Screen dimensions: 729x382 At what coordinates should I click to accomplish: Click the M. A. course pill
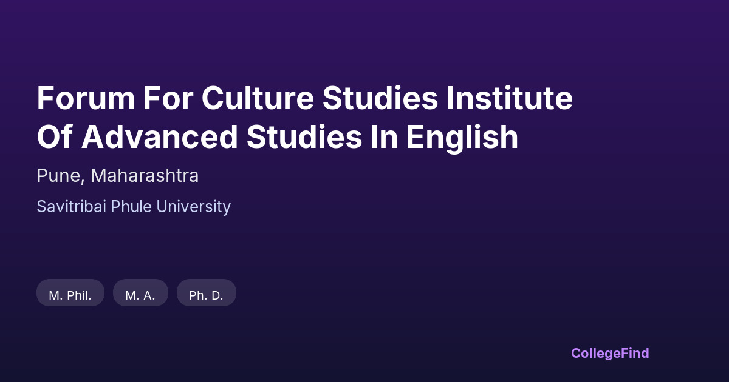point(140,295)
